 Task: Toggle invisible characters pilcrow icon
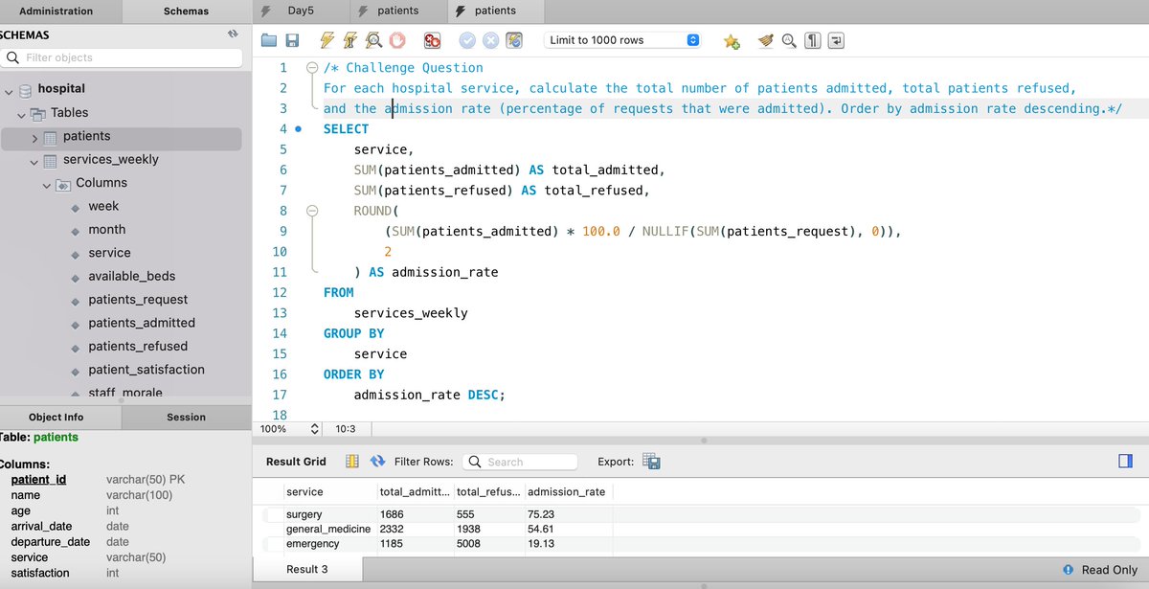(x=812, y=40)
